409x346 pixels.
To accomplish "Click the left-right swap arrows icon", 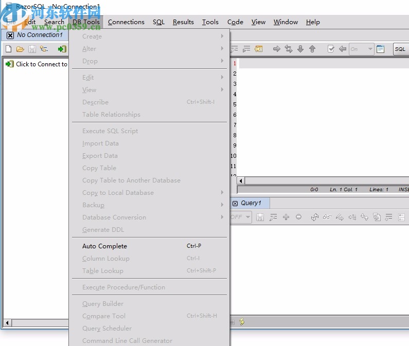I will click(289, 49).
